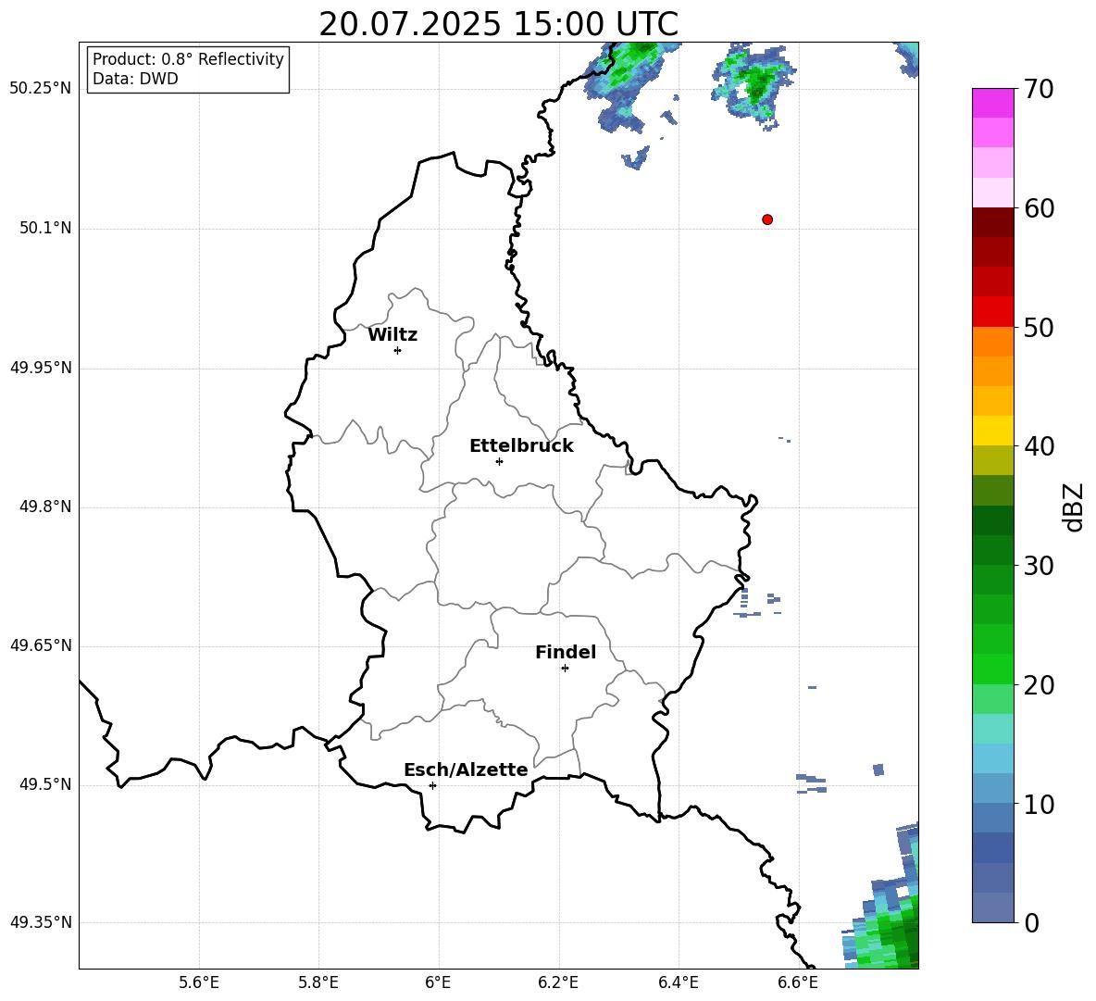The image size is (1096, 1001).
Task: Click the colorbar label 60
Action: [x=1039, y=208]
